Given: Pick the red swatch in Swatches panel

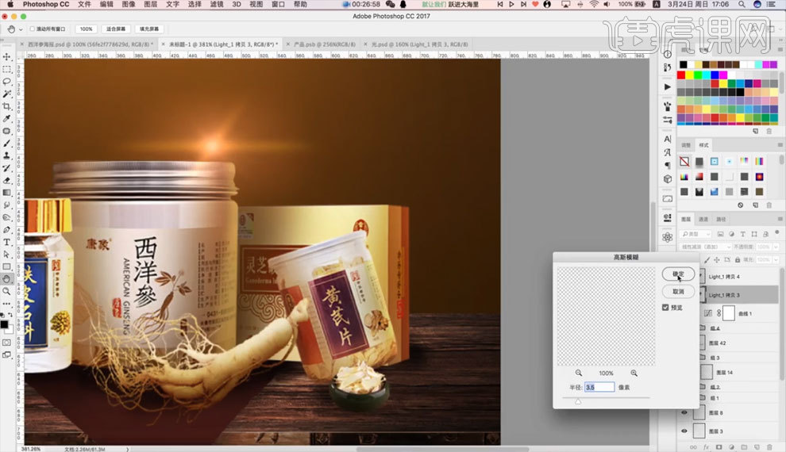Looking at the screenshot, I should point(680,75).
